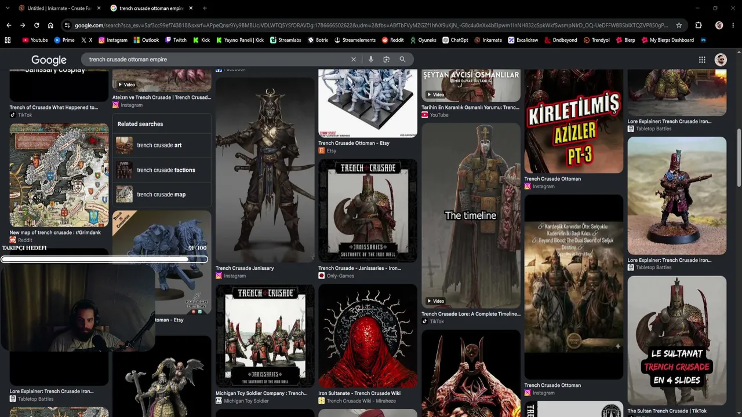Start a voice search with the microphone
The width and height of the screenshot is (742, 417).
(x=370, y=59)
